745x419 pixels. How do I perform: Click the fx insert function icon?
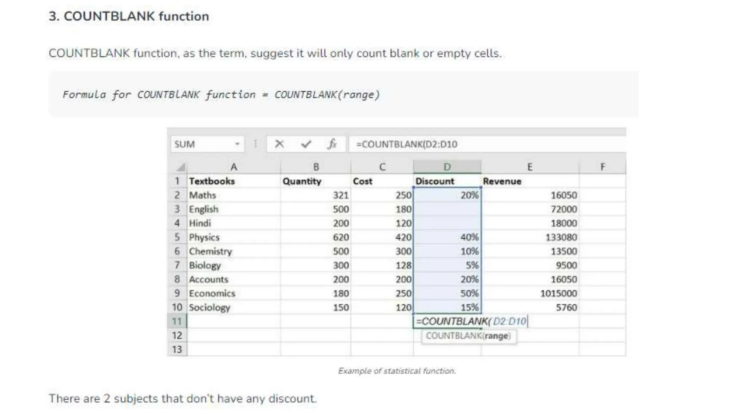[332, 144]
